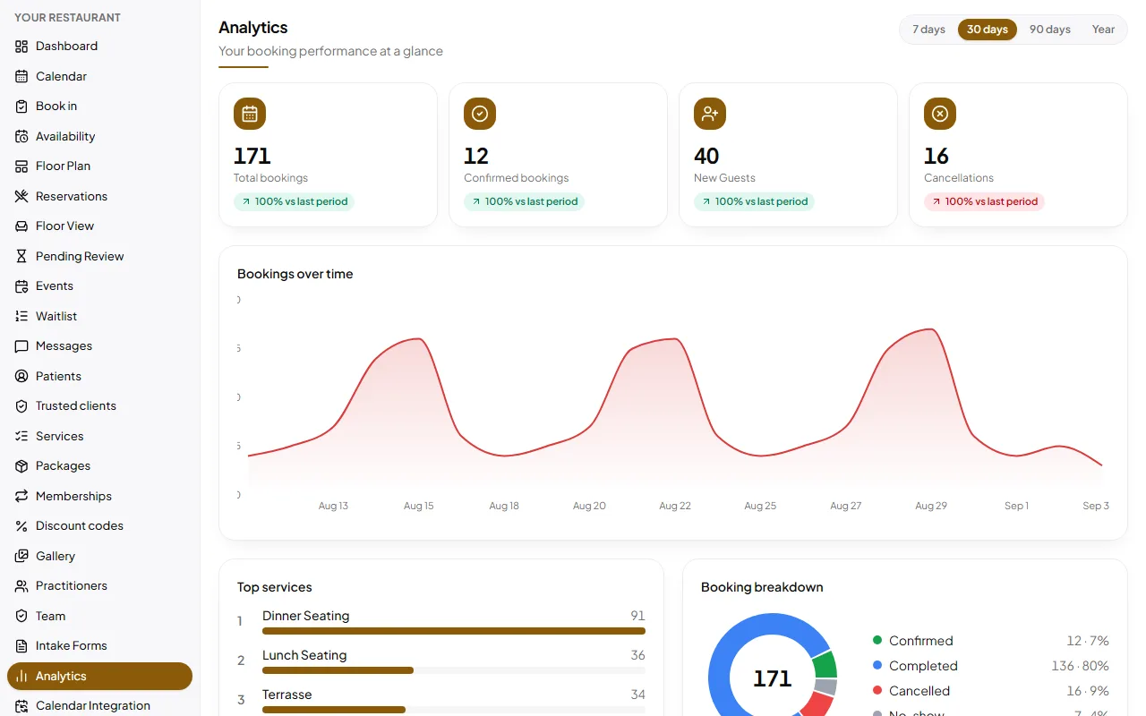Click the Sep 3 axis label
Viewport: 1146px width, 716px height.
(1096, 506)
